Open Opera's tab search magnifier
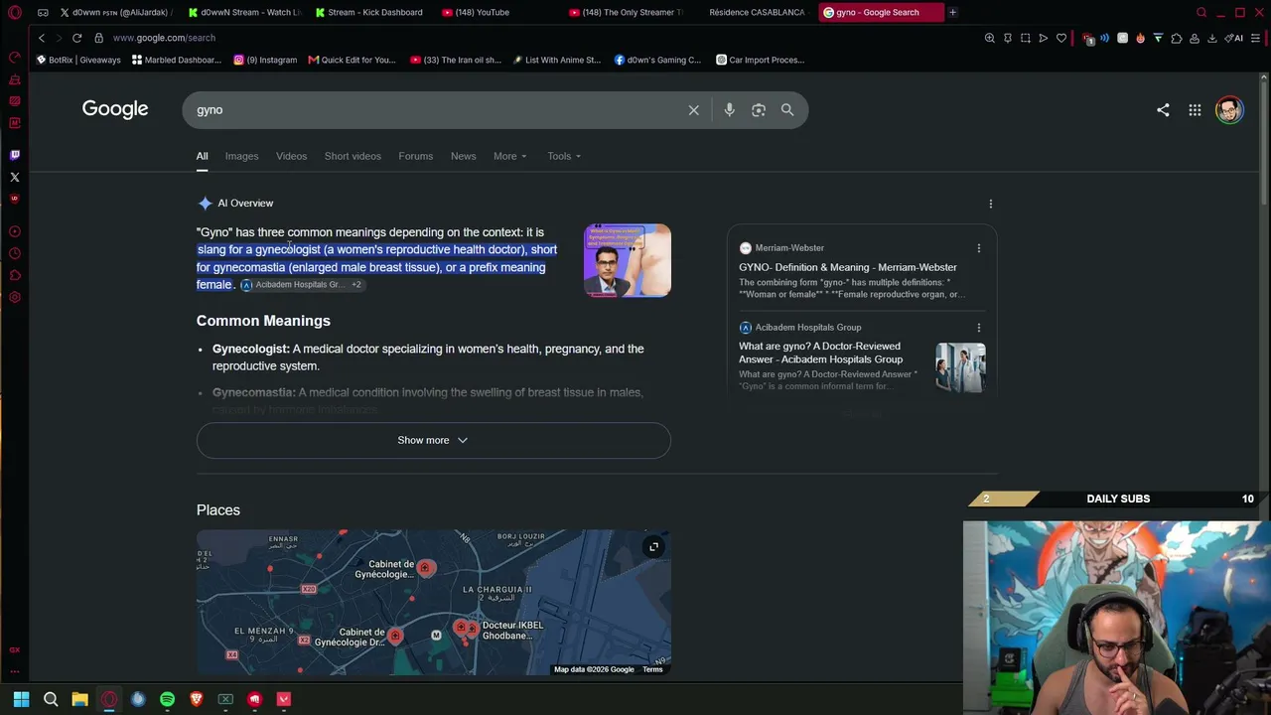 (1201, 12)
